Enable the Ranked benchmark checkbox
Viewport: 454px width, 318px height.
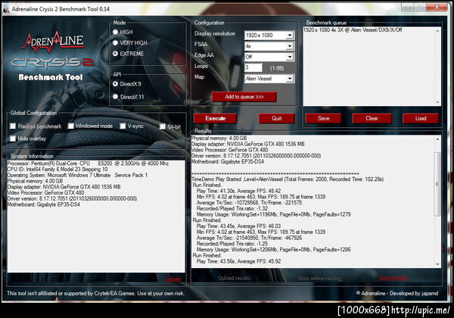[x=12, y=126]
